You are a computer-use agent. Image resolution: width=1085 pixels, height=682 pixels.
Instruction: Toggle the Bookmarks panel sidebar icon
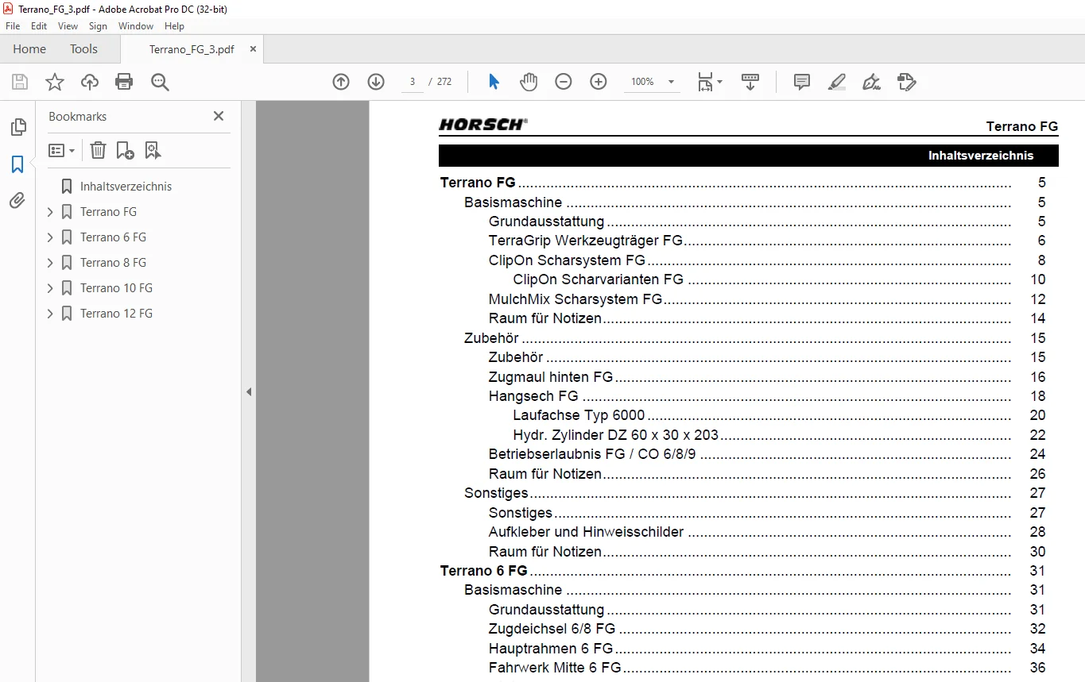coord(17,164)
